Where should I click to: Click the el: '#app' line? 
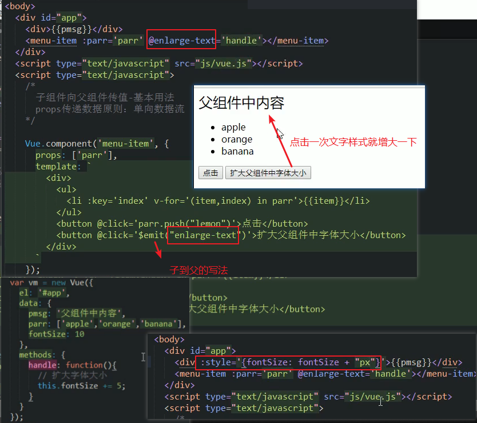click(x=44, y=292)
